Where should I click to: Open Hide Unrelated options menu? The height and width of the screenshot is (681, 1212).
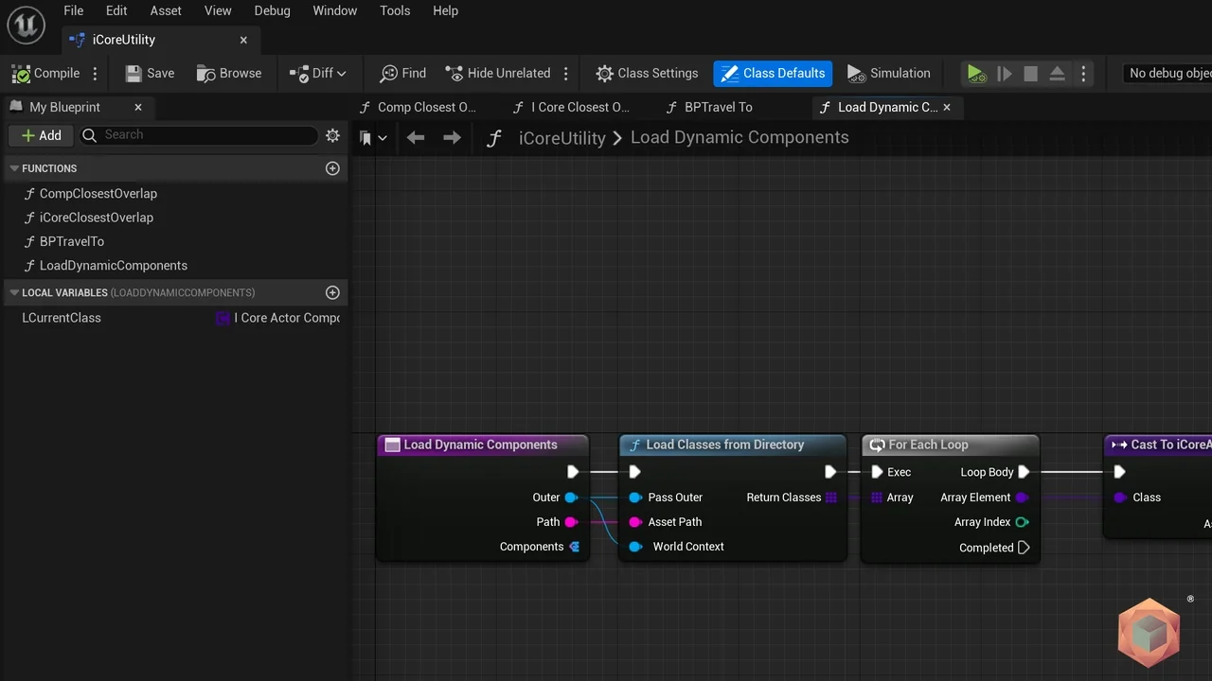566,73
